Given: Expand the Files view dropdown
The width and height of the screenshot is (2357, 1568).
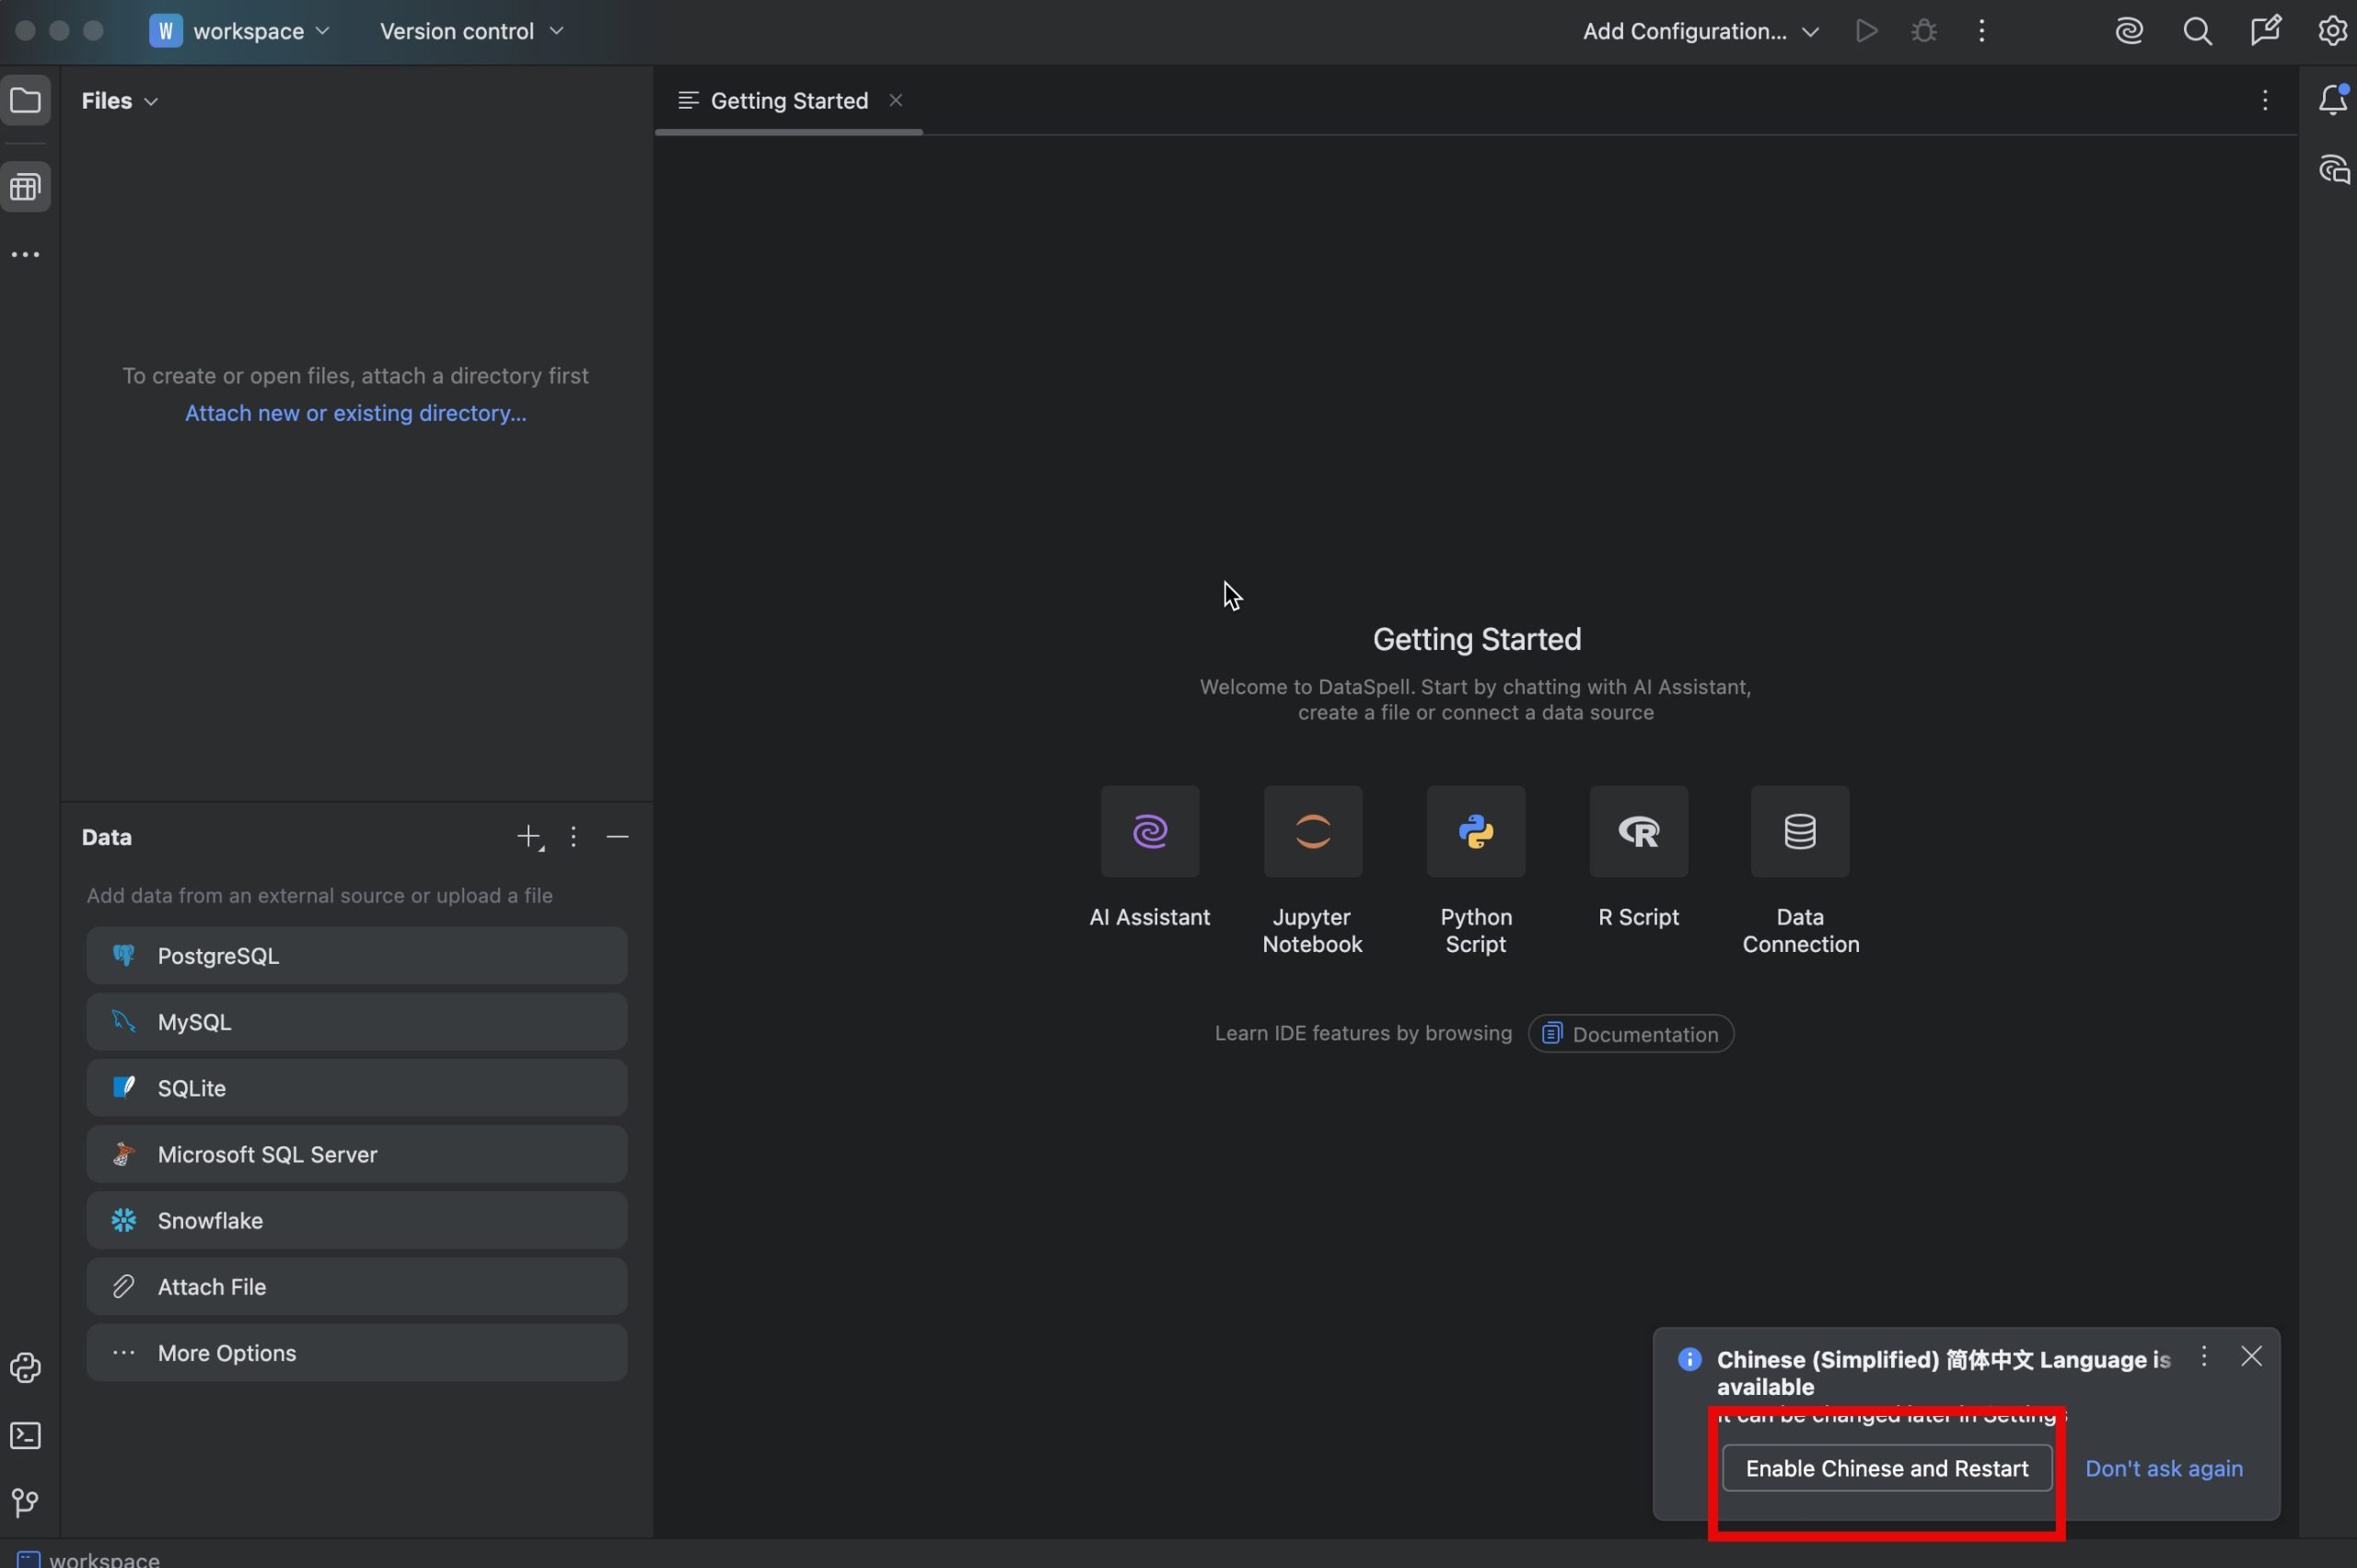Looking at the screenshot, I should pyautogui.click(x=120, y=101).
